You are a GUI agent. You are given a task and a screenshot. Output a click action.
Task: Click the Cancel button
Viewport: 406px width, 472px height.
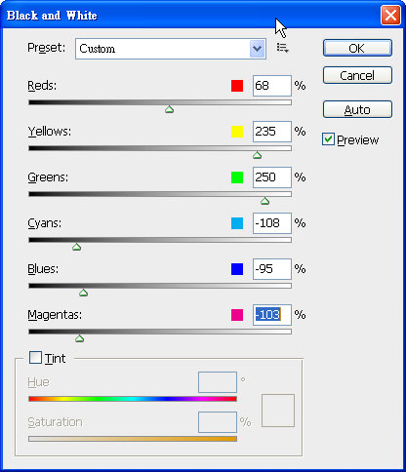357,75
